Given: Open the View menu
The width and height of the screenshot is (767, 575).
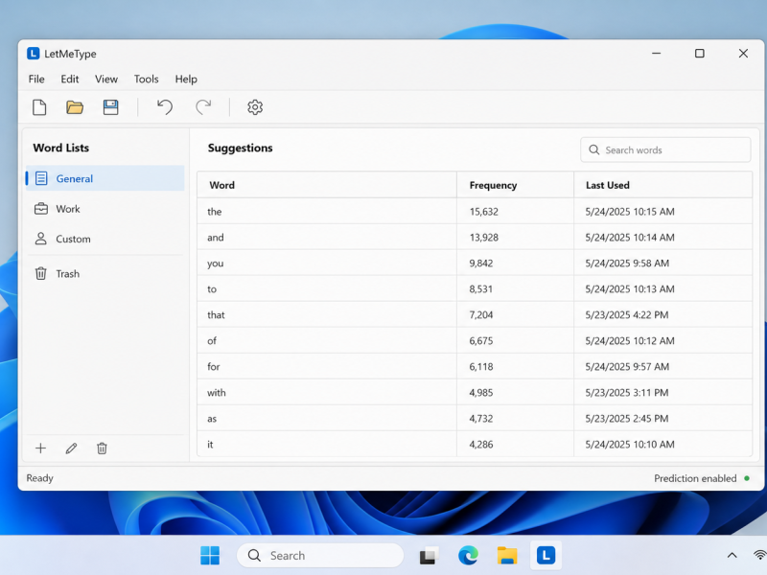Looking at the screenshot, I should [x=106, y=79].
